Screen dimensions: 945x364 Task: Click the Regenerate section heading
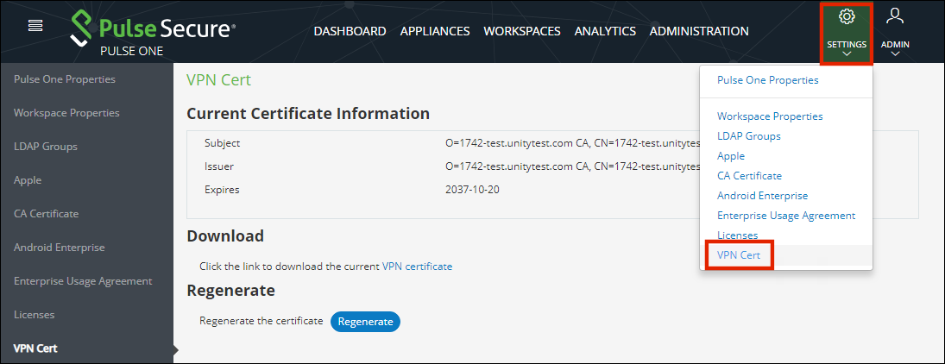coord(230,291)
